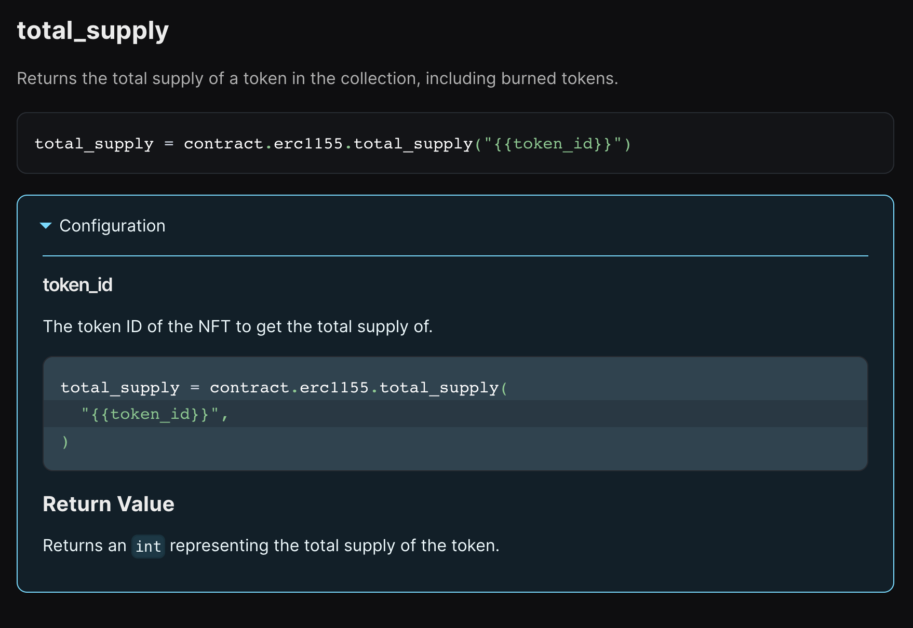Click the closing parenthesis line in the code block
Screen dimensions: 913x628
65,442
